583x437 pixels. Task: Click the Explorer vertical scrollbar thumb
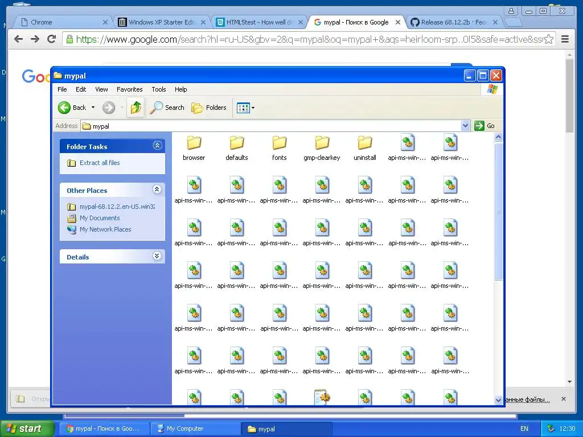(498, 211)
